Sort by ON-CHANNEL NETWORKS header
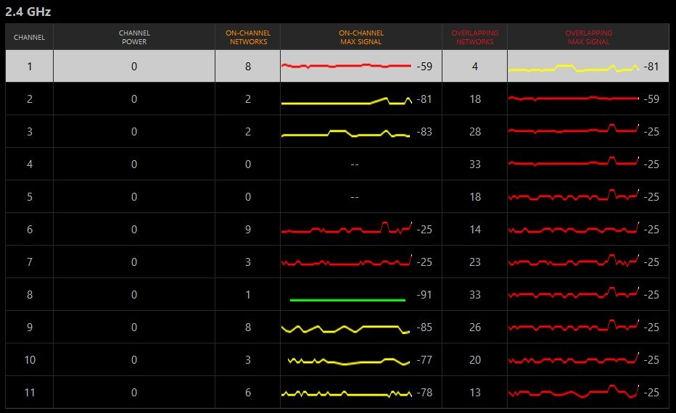This screenshot has height=413, width=676. coord(247,37)
